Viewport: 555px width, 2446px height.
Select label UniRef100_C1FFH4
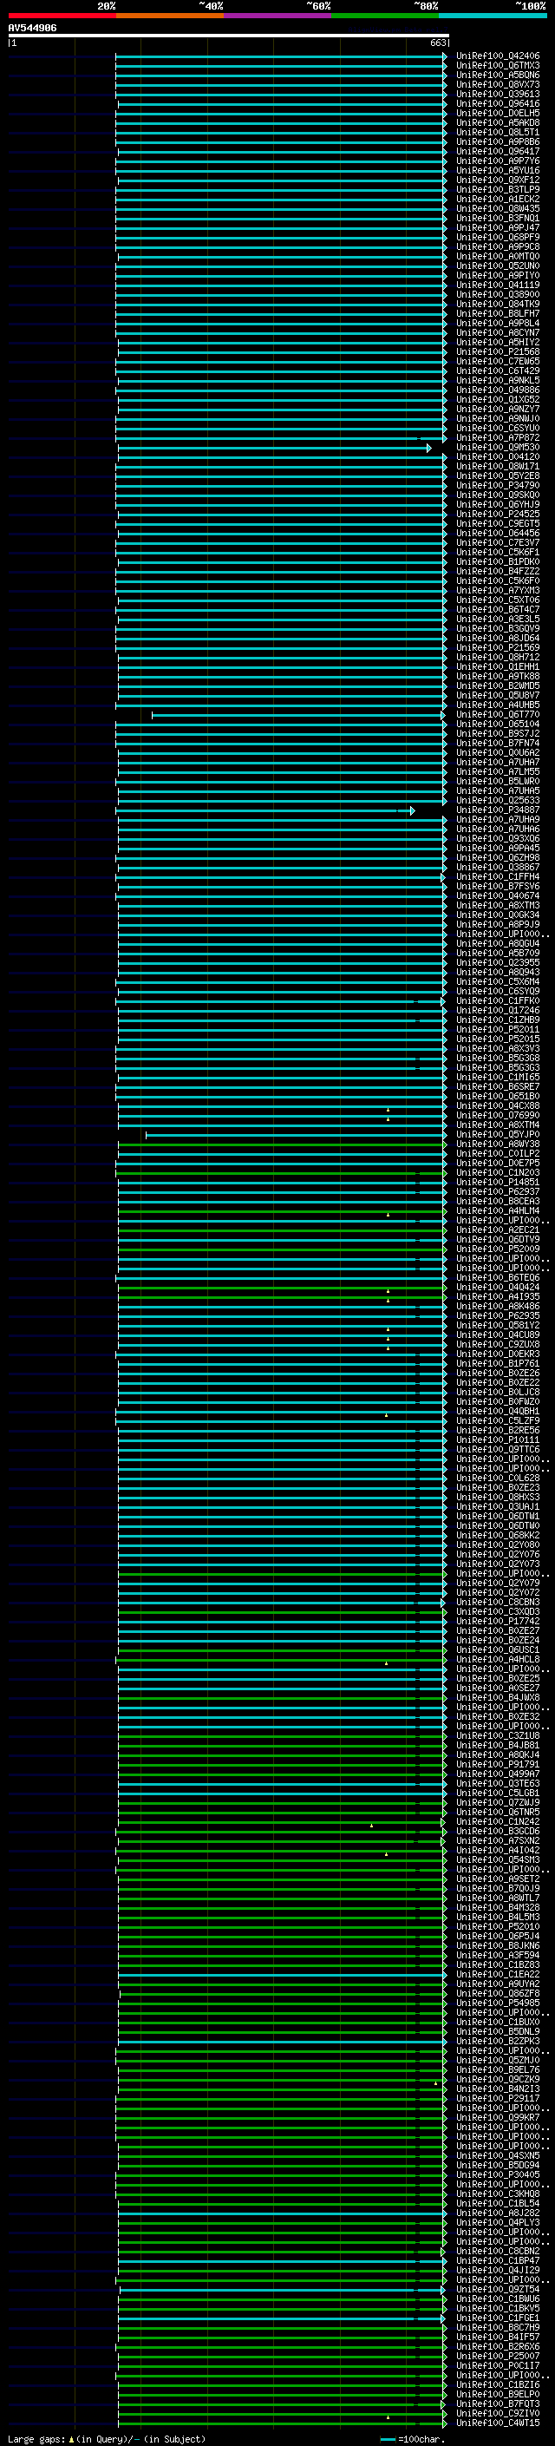(497, 876)
